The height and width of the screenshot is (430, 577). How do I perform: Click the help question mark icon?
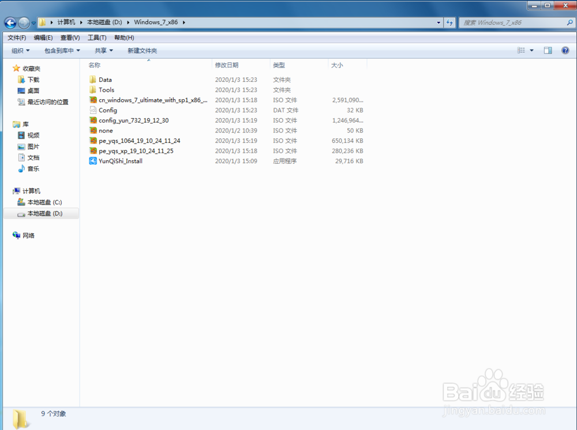click(x=565, y=50)
